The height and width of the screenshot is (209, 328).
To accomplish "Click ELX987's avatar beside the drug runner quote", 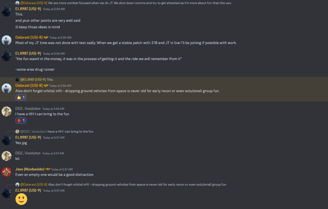I will click(7, 56).
